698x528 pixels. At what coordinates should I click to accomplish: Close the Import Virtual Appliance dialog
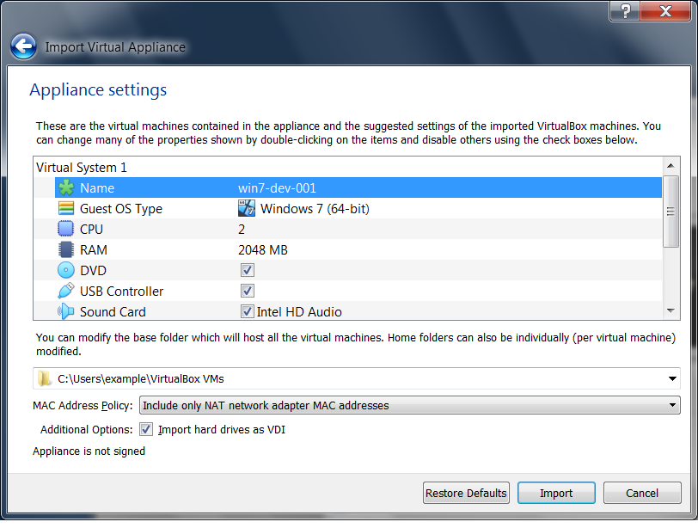click(x=665, y=10)
